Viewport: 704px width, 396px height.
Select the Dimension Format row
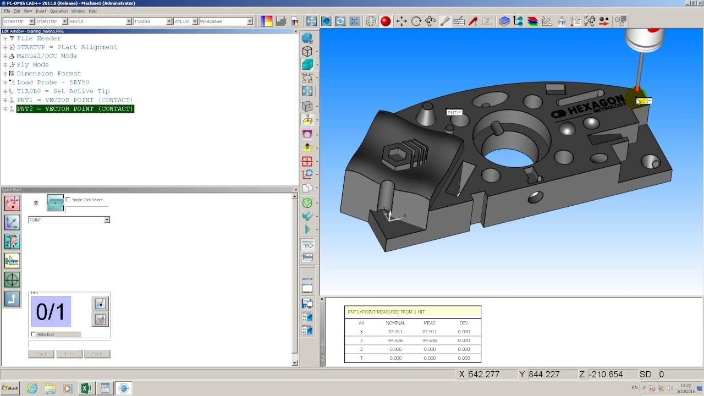tap(48, 74)
